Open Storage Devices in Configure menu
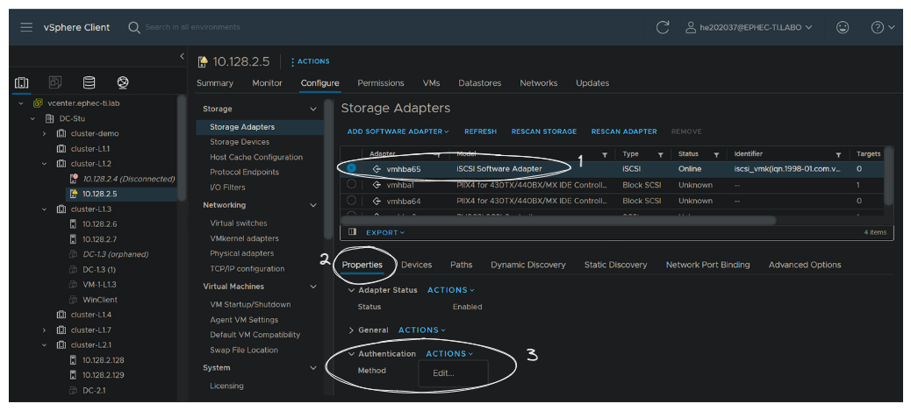This screenshot has width=911, height=411. 240,142
